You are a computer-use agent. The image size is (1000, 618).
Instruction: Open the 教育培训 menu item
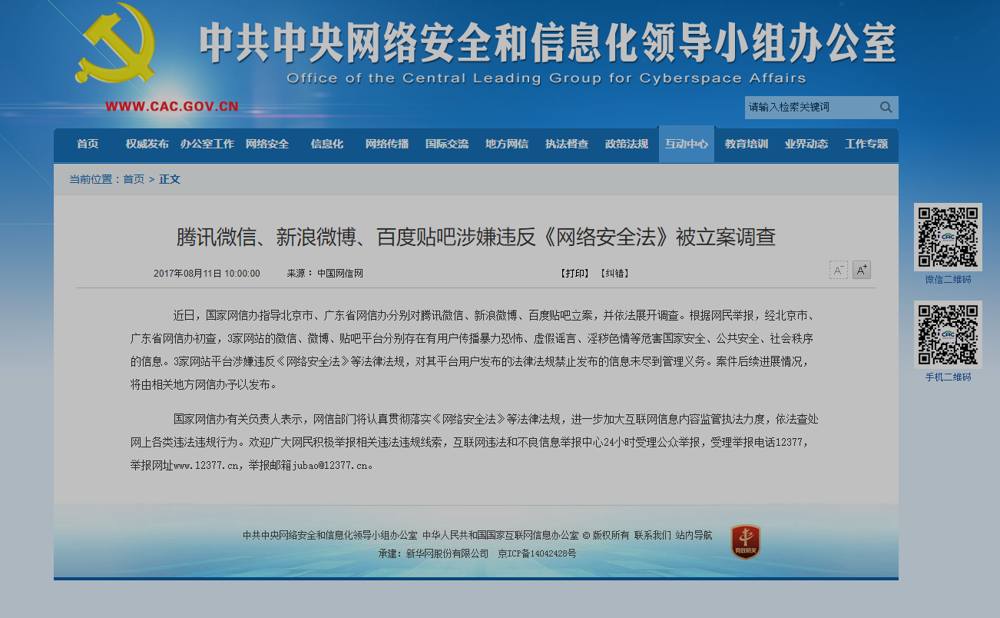point(747,145)
